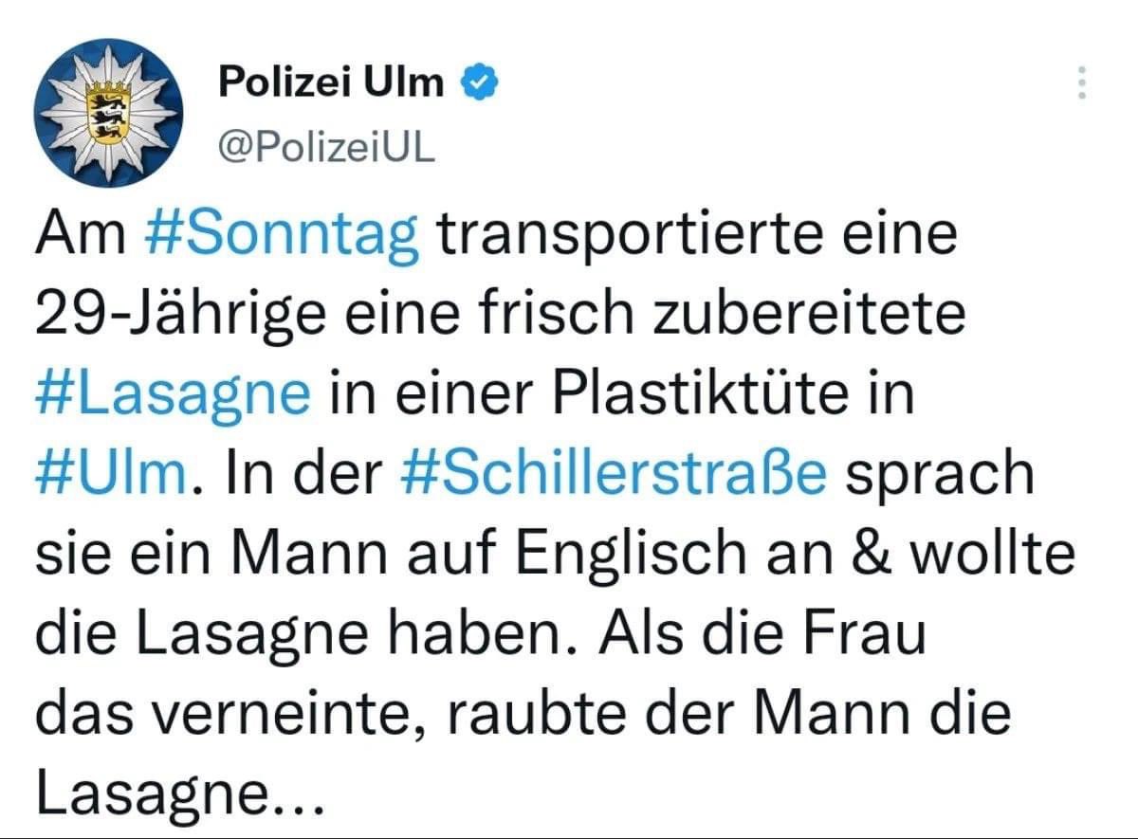Screen dimensions: 1138x839
Task: Open the three-dot more options menu
Action: 1082,83
